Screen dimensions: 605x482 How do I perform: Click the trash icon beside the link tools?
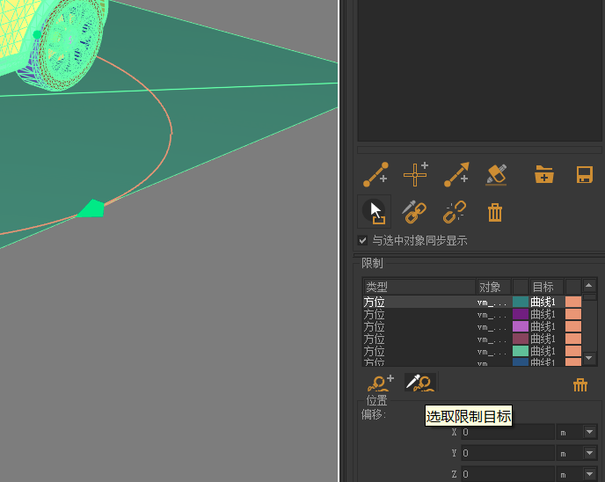tap(495, 212)
